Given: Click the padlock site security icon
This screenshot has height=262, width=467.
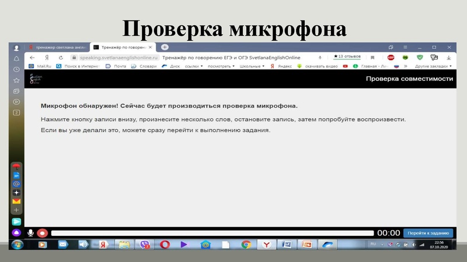Looking at the screenshot, I should 74,58.
